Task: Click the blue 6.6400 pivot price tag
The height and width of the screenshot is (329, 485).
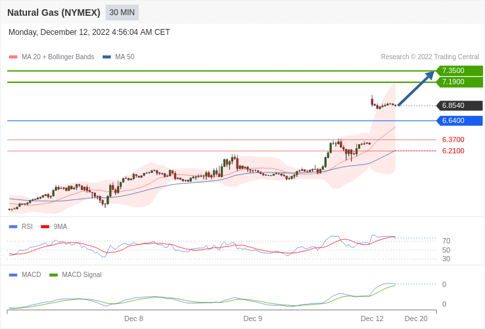Action: tap(459, 120)
